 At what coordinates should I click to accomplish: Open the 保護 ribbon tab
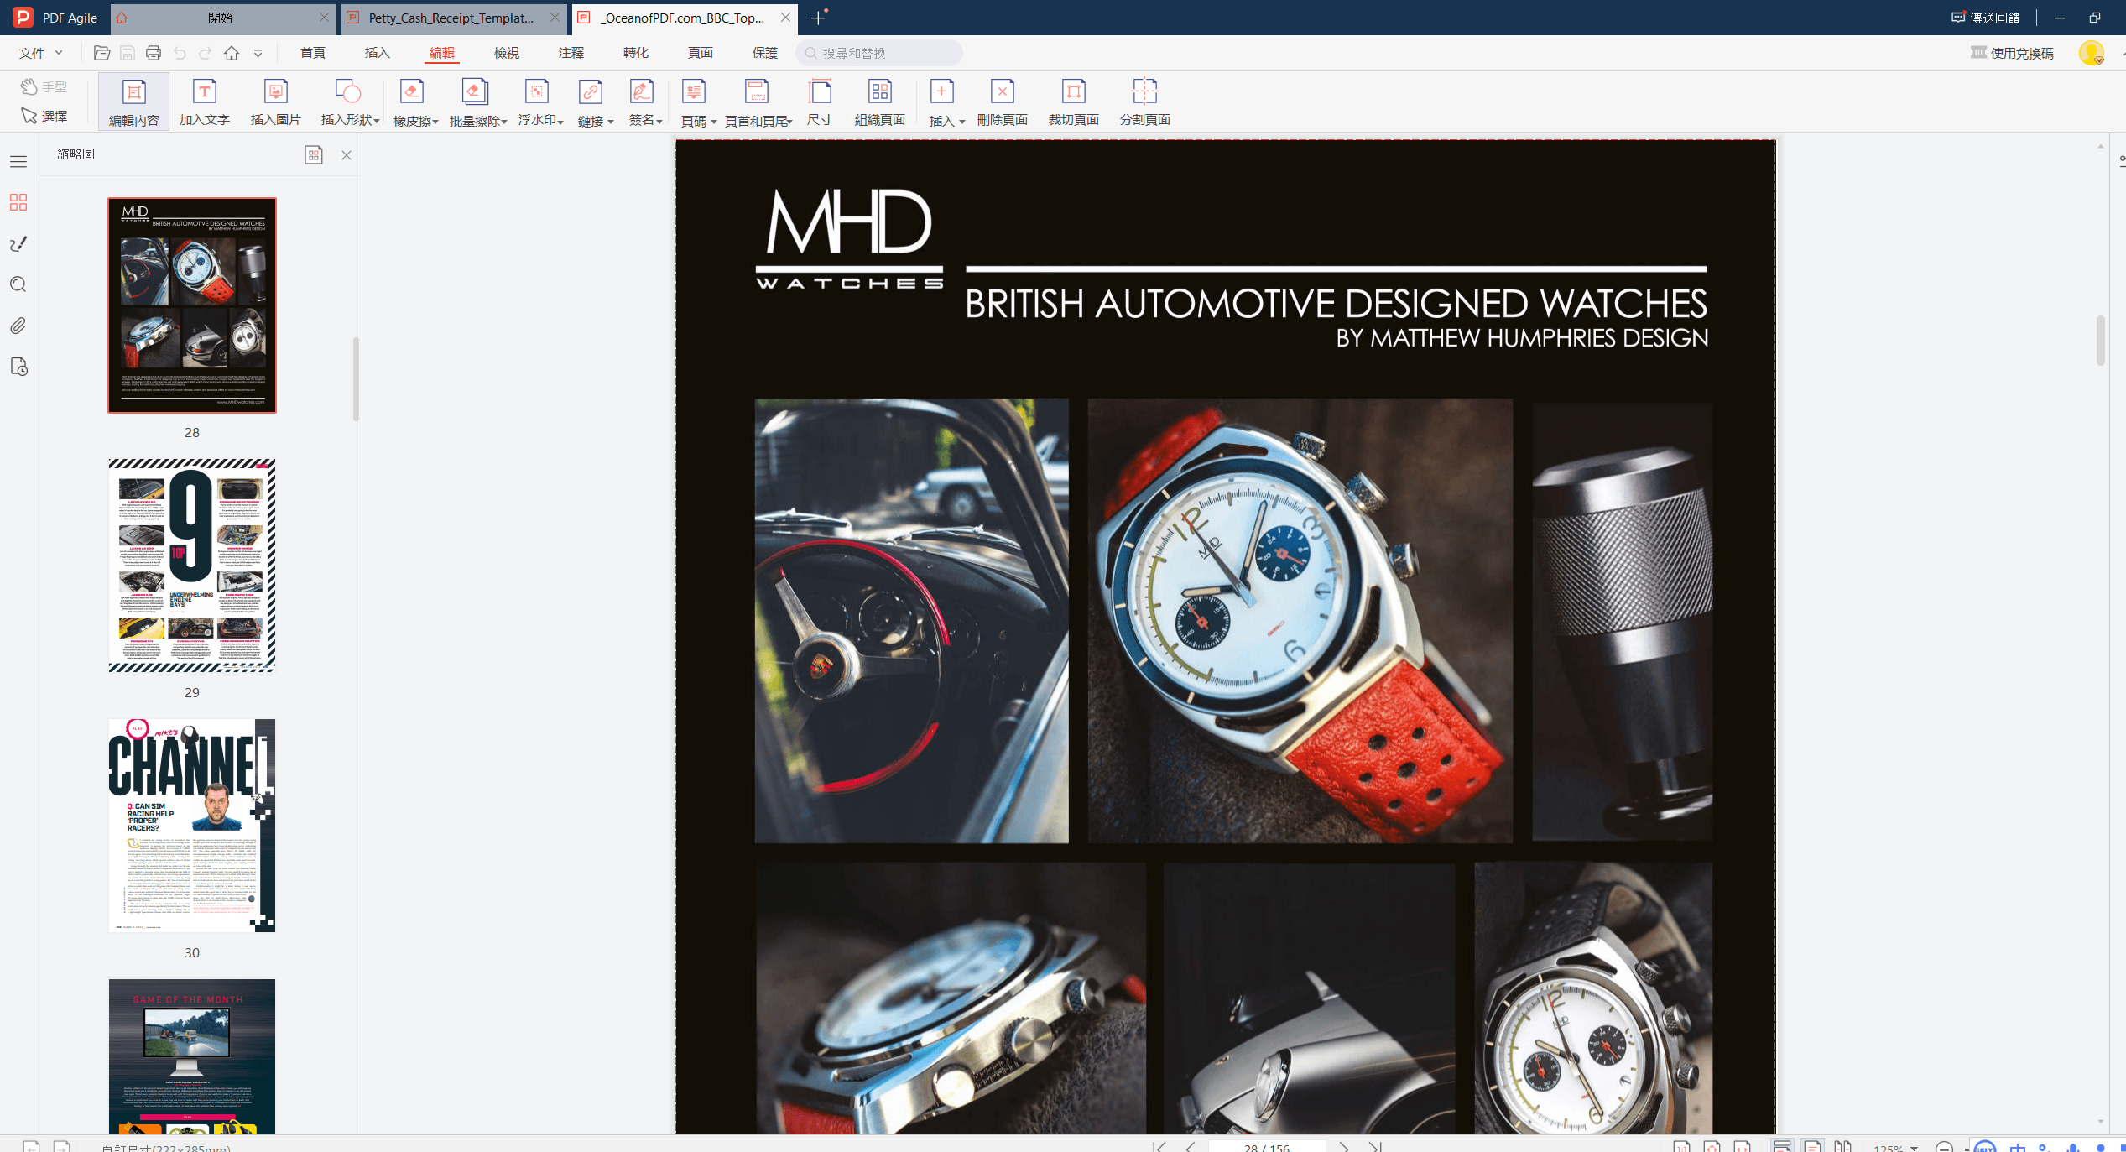point(765,53)
